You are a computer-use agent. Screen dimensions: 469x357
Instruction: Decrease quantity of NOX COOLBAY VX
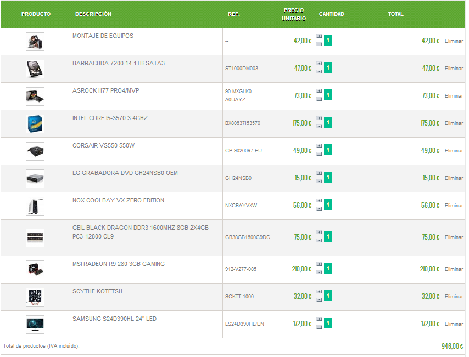[x=319, y=209]
